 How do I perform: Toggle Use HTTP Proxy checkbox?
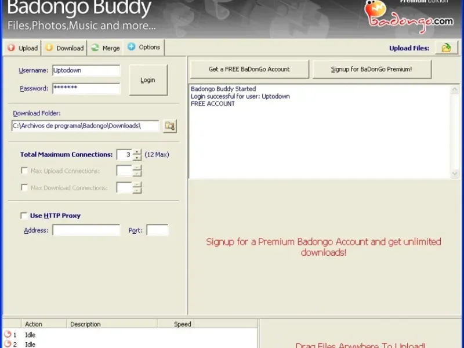tap(24, 215)
